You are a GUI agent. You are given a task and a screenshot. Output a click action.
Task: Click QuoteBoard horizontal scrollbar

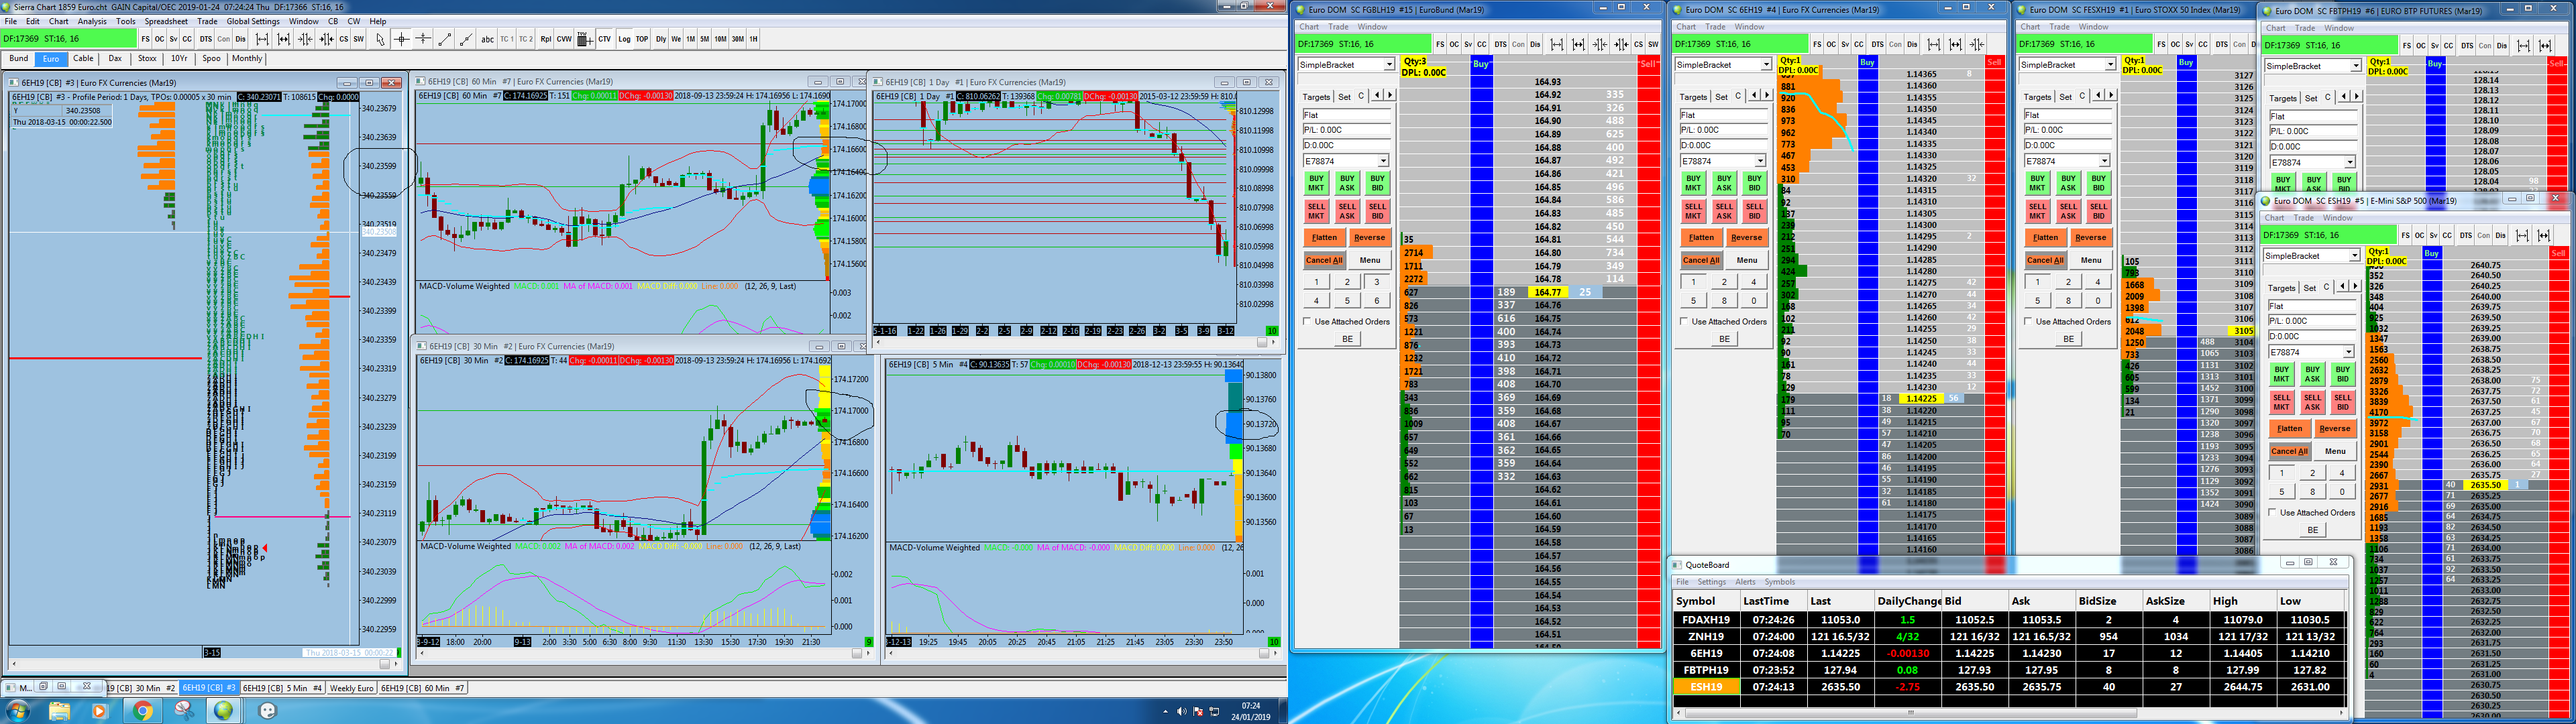click(1910, 713)
